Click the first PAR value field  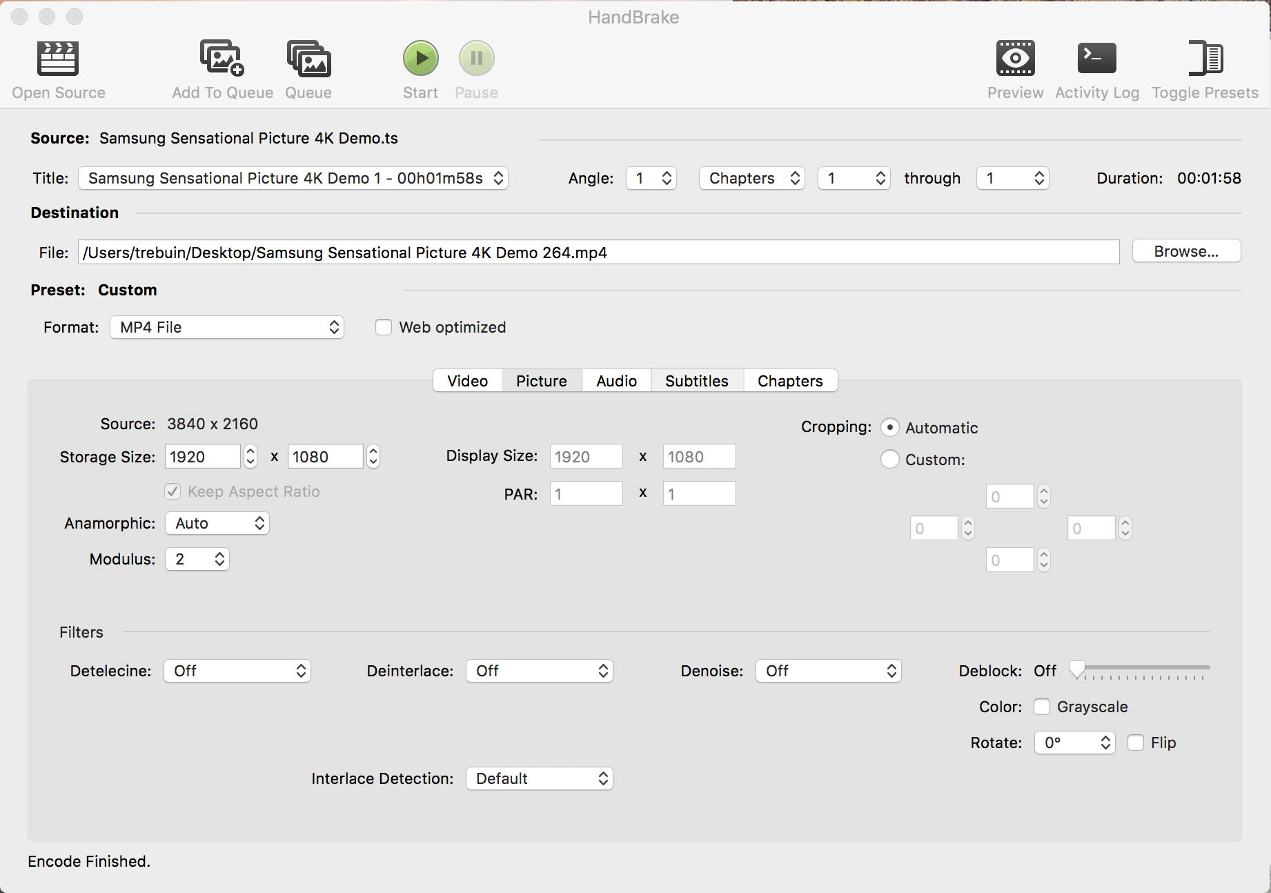[587, 494]
